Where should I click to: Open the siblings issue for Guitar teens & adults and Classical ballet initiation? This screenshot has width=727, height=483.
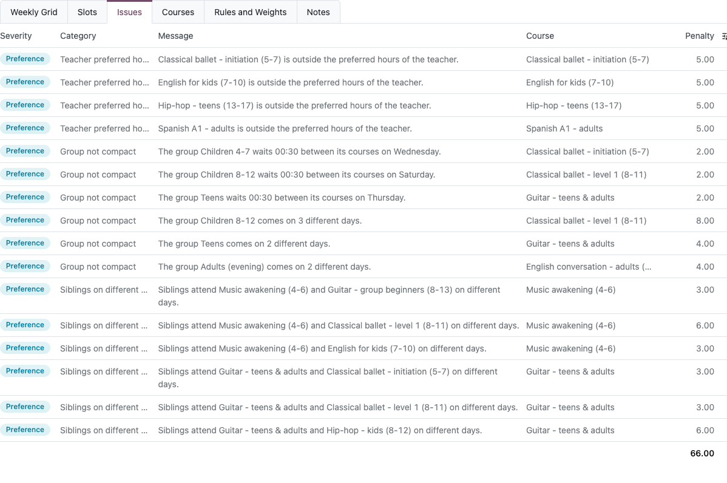click(x=328, y=378)
